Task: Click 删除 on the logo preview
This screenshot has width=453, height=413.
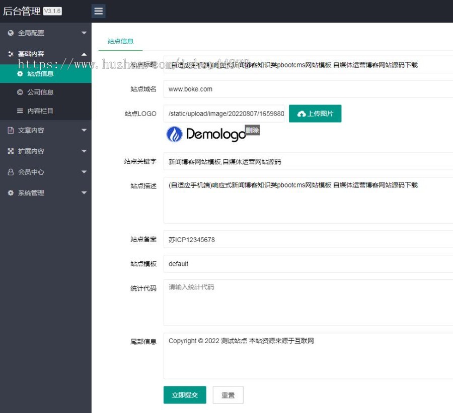Action: (x=252, y=130)
